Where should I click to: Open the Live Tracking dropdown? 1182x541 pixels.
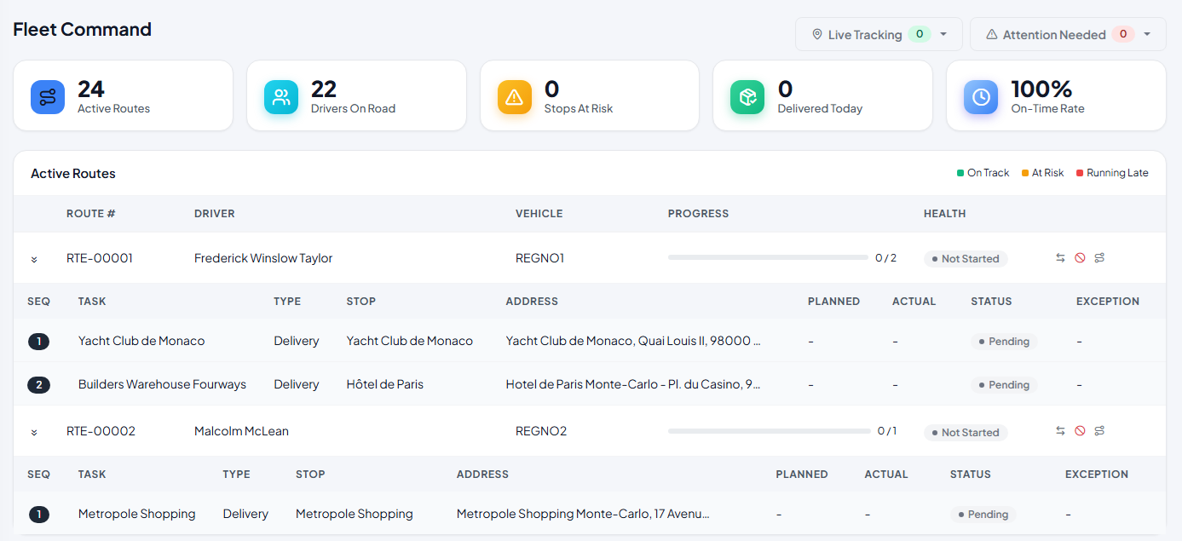pos(879,34)
